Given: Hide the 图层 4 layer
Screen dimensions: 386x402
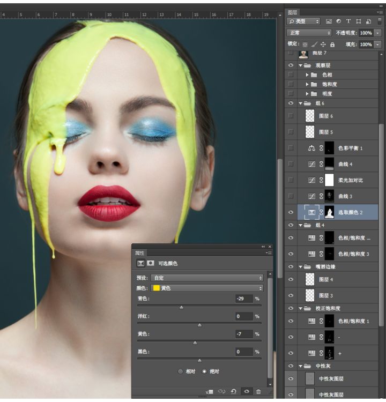Looking at the screenshot, I should pos(291,279).
